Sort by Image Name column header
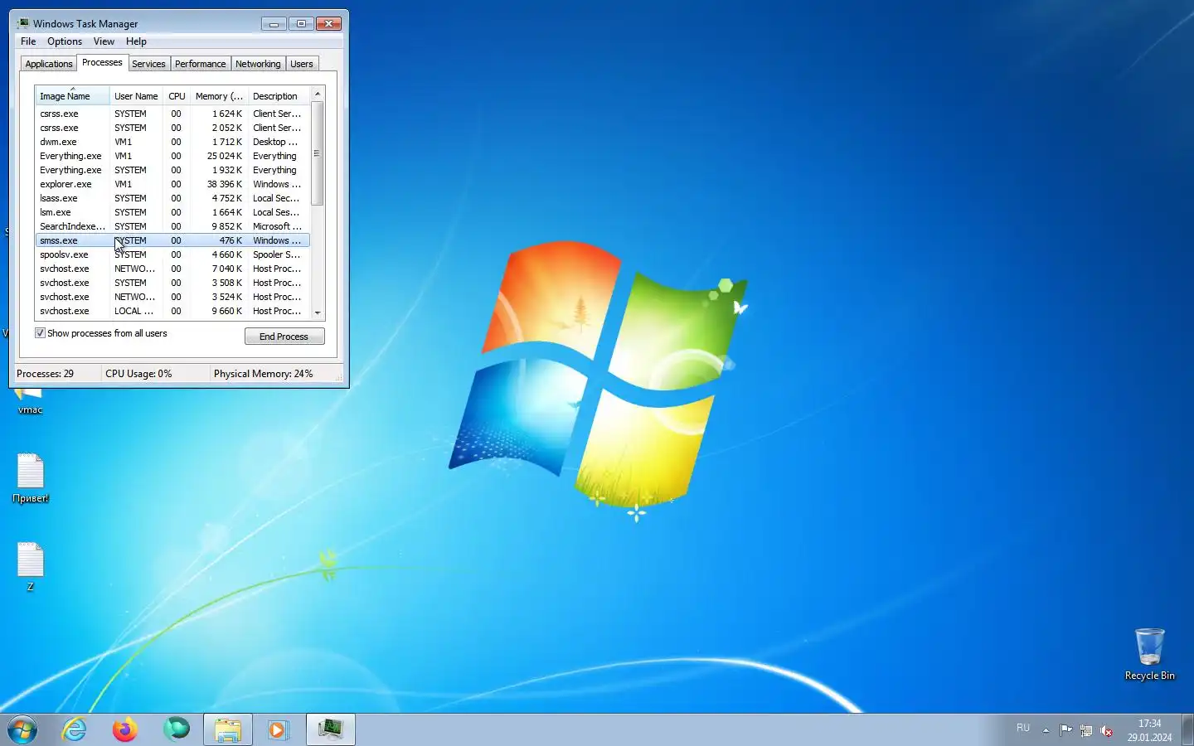The width and height of the screenshot is (1194, 746). (x=72, y=96)
